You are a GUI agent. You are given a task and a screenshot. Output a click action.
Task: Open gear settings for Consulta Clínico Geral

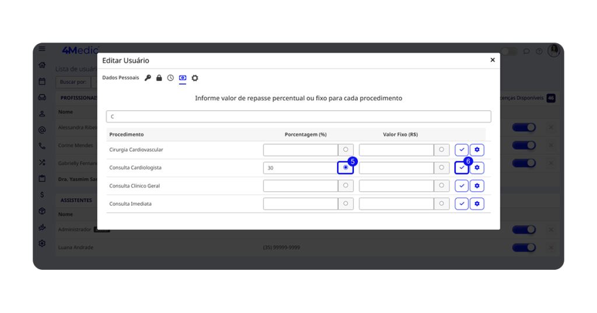pyautogui.click(x=477, y=186)
